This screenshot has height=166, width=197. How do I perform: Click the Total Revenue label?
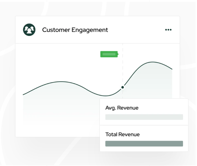coord(122,135)
